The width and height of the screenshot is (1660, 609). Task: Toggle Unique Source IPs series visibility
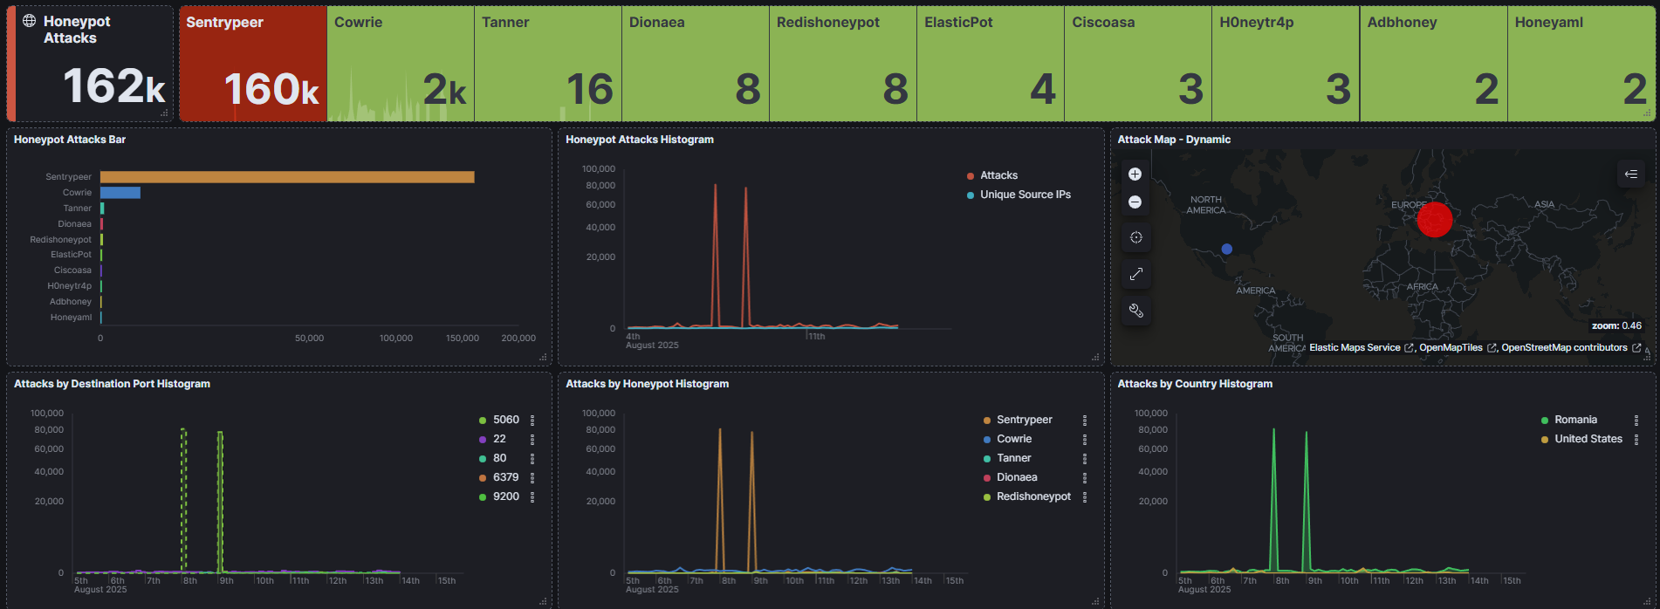(1025, 195)
